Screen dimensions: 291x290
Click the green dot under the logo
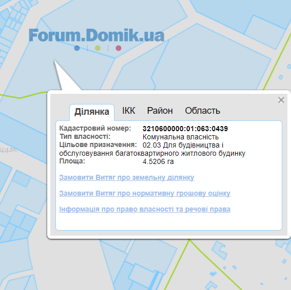pos(98,48)
